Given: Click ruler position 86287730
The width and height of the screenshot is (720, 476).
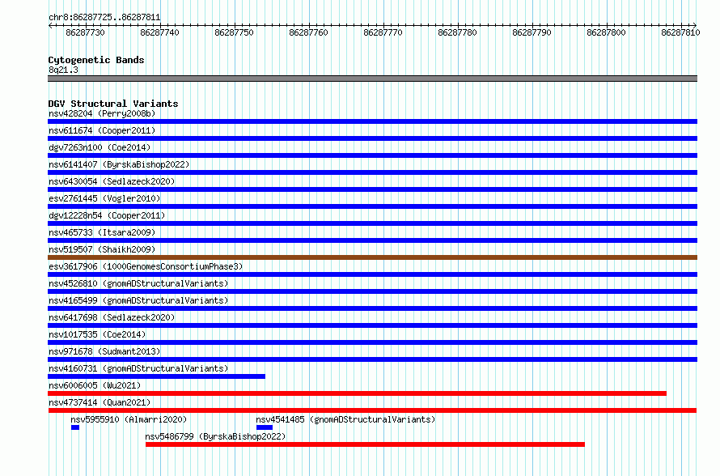Looking at the screenshot, I should coord(86,32).
